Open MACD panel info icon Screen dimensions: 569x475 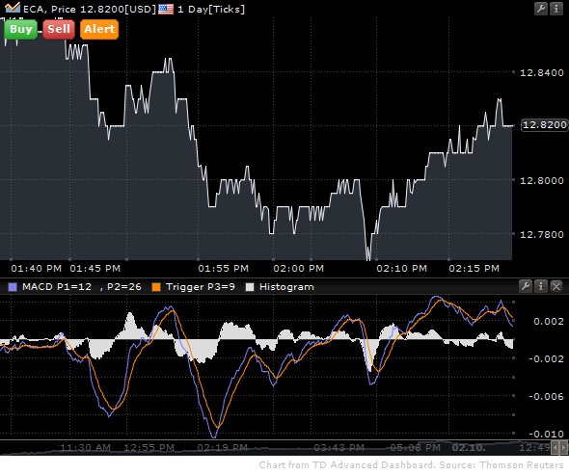coord(541,286)
